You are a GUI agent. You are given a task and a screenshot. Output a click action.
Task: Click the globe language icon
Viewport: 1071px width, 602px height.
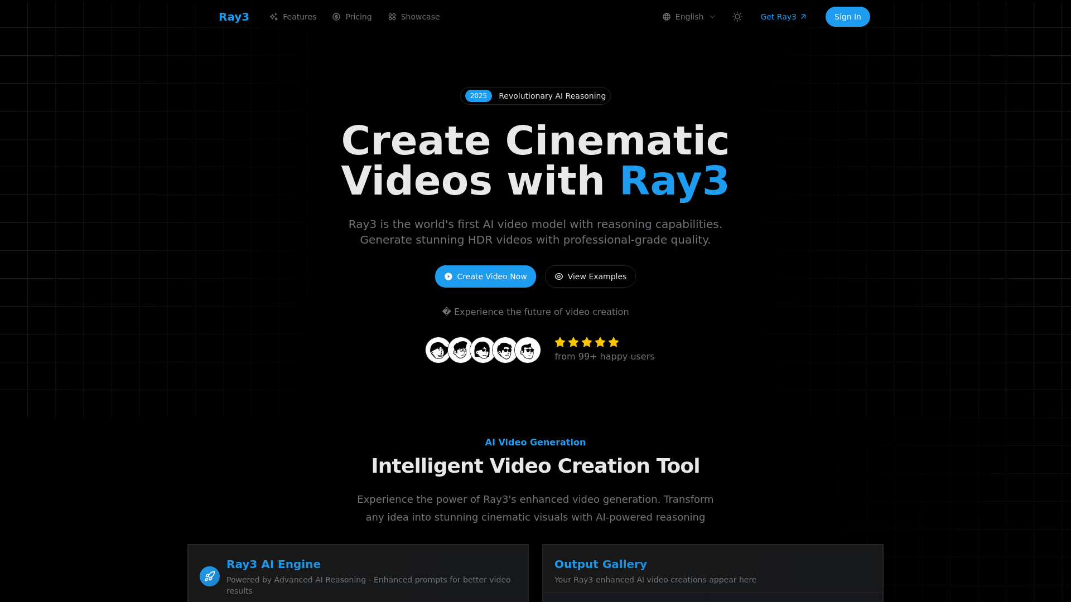[x=666, y=17]
